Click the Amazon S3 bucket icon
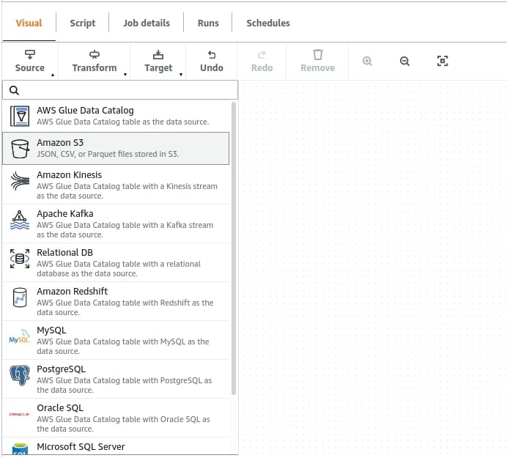 tap(20, 149)
